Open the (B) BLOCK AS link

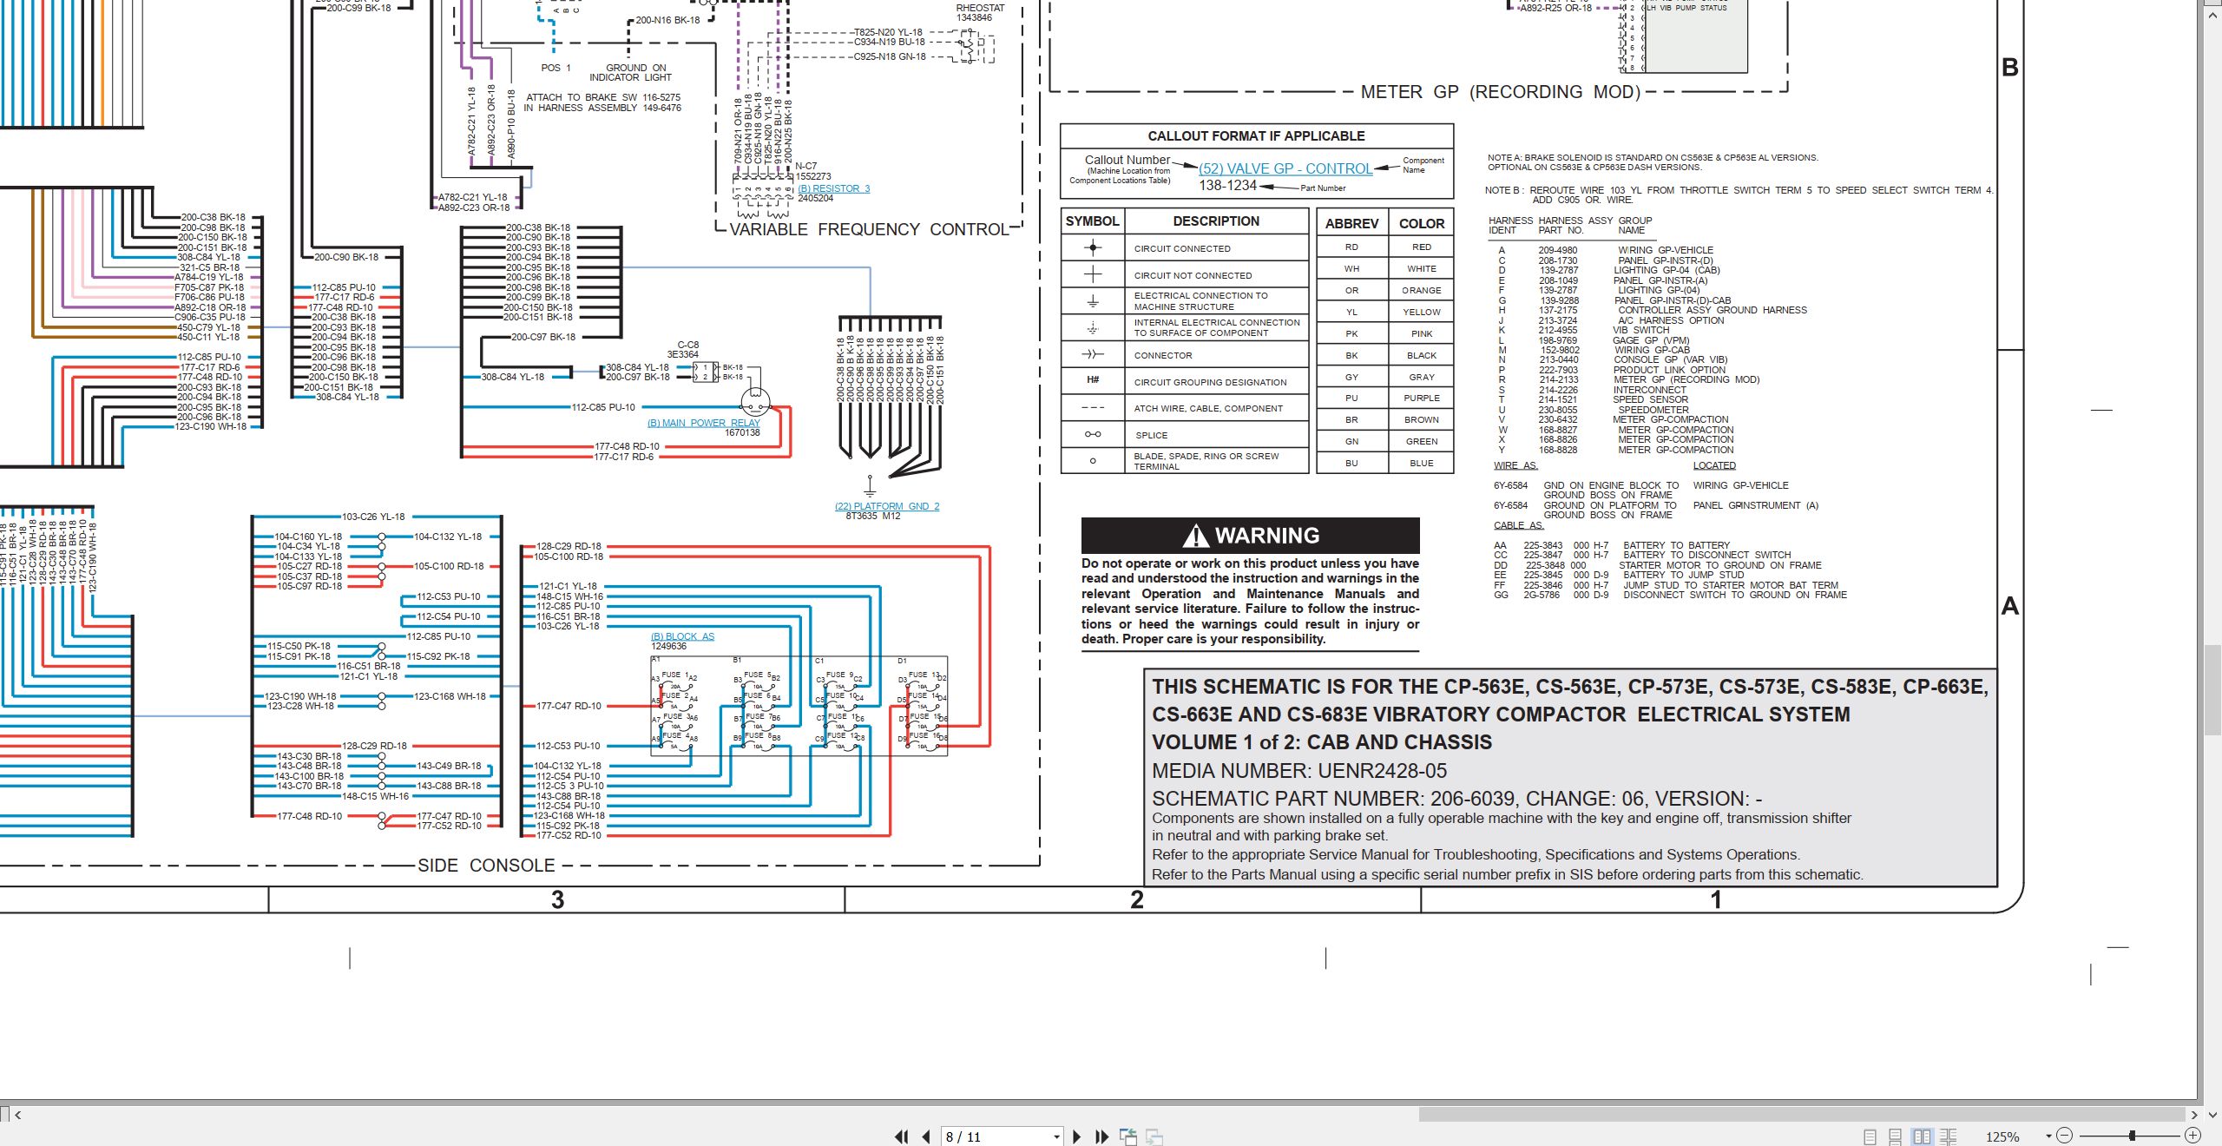pos(683,636)
